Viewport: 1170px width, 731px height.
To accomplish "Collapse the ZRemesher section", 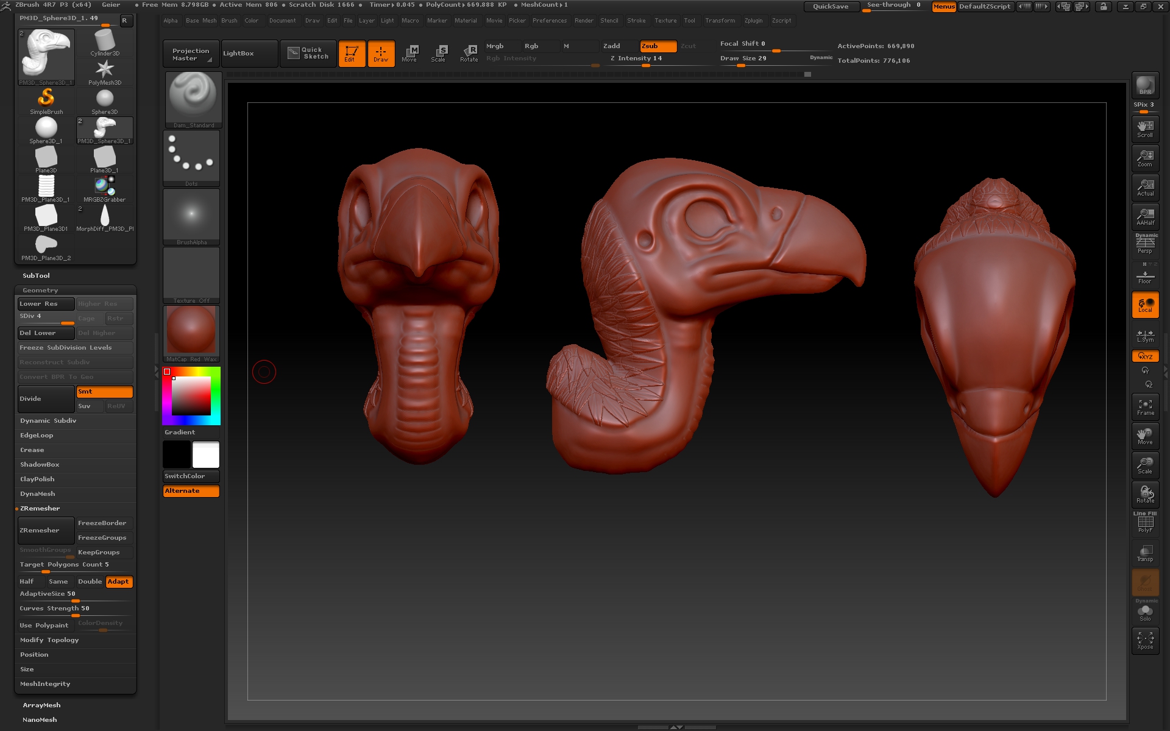I will (x=40, y=509).
